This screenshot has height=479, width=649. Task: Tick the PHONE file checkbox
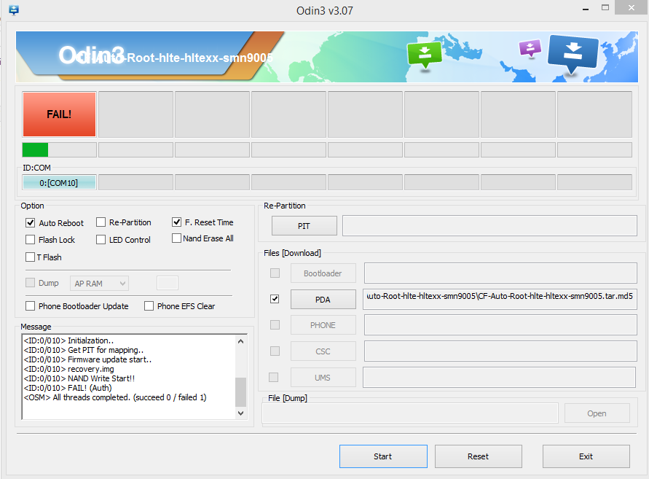pyautogui.click(x=275, y=325)
